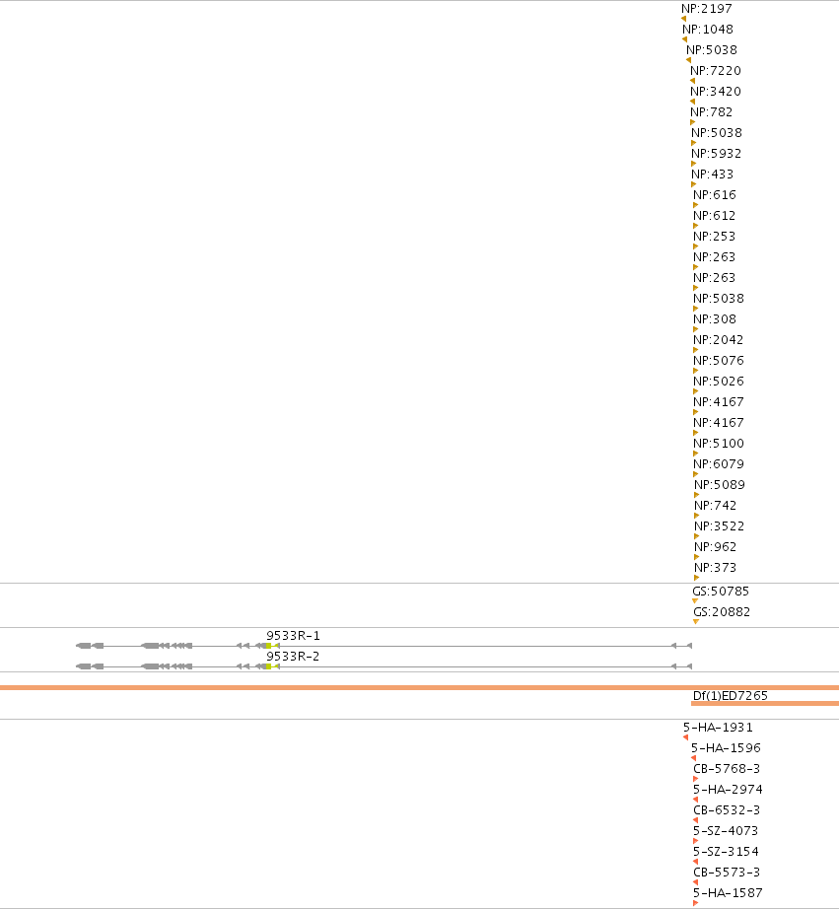
Task: Click the NP:3522 label
Action: tap(719, 526)
